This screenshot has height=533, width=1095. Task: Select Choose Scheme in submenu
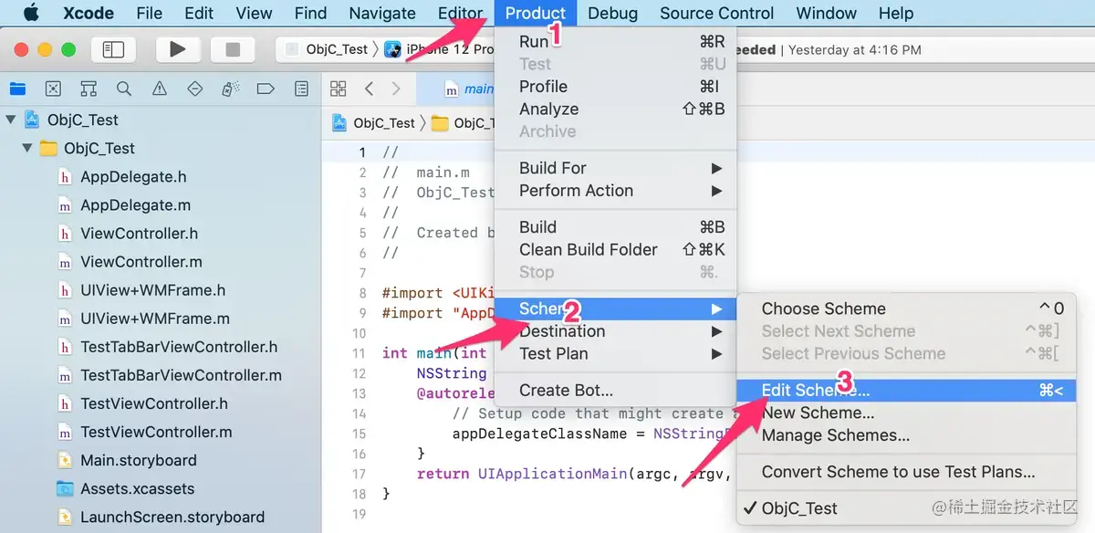[906, 308]
